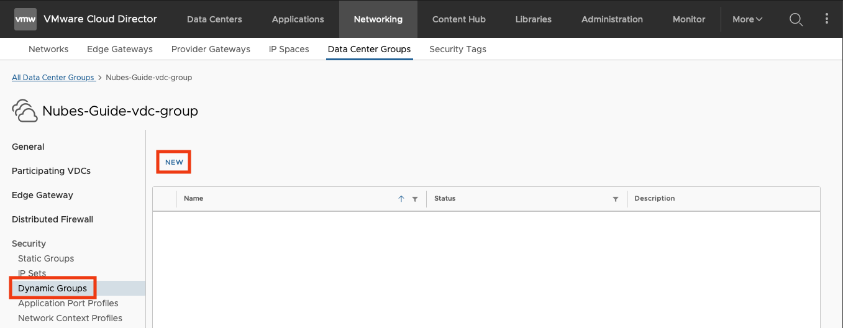Click the Nubes-Guide-vdc-group breadcrumb text
The image size is (843, 328).
tap(149, 78)
